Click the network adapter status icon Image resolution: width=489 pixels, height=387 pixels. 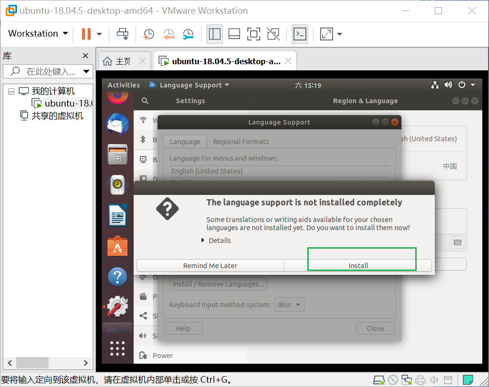406,380
